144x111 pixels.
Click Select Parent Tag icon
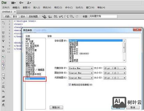pos(3,47)
